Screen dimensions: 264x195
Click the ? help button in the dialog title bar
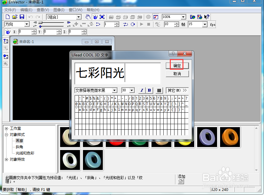pos(173,54)
